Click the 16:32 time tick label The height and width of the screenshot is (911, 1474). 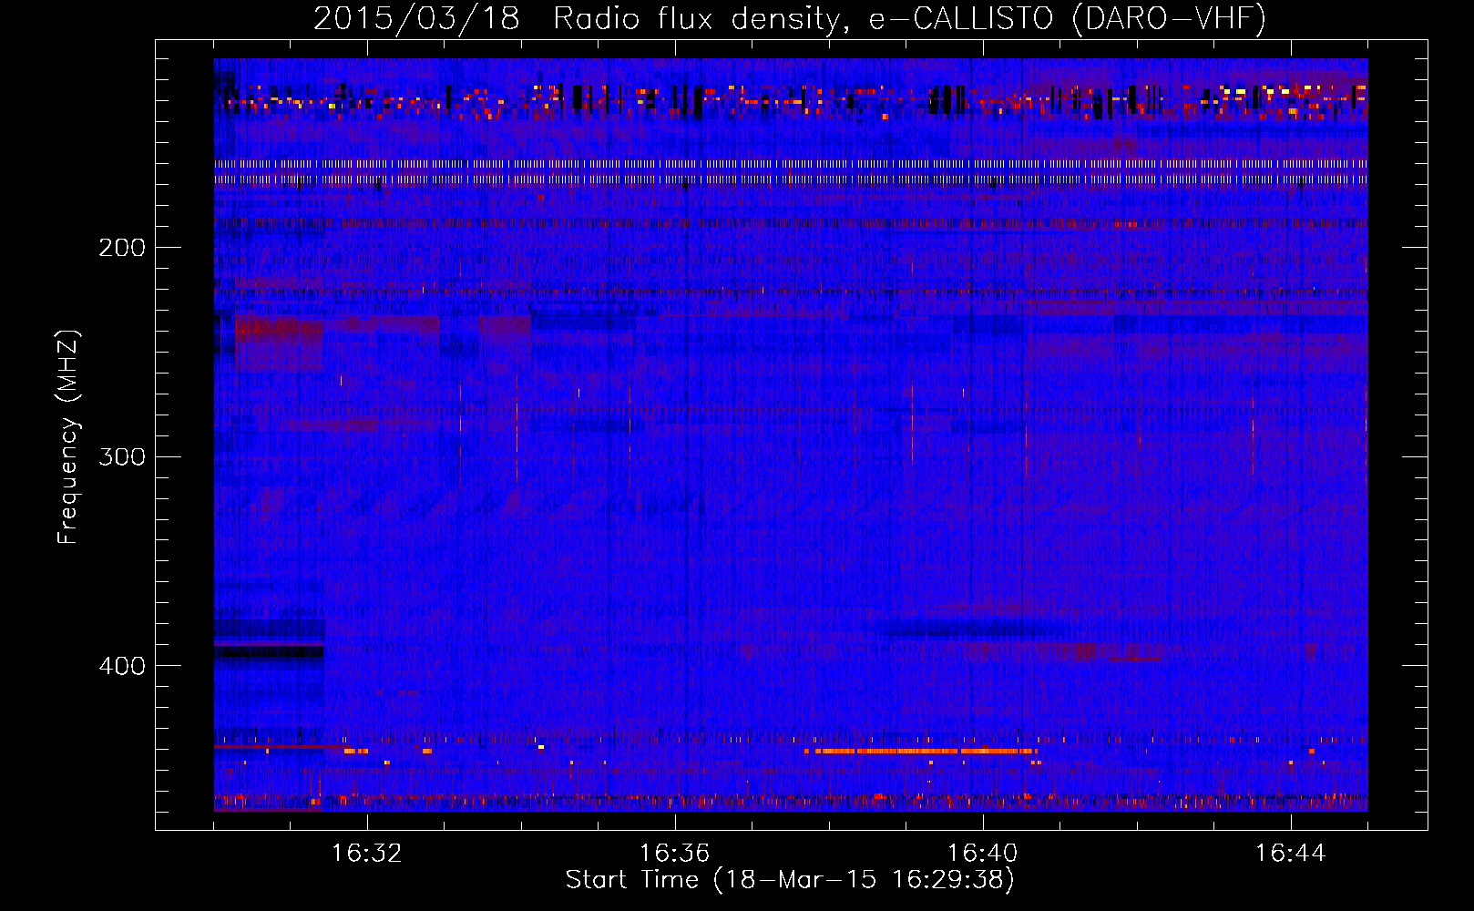[x=367, y=854]
